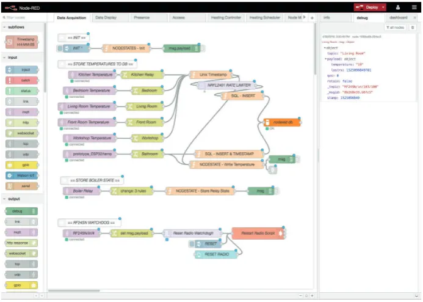Select the Boiler Relay mqtt node
Screen dimensions: 423x302
click(81, 191)
